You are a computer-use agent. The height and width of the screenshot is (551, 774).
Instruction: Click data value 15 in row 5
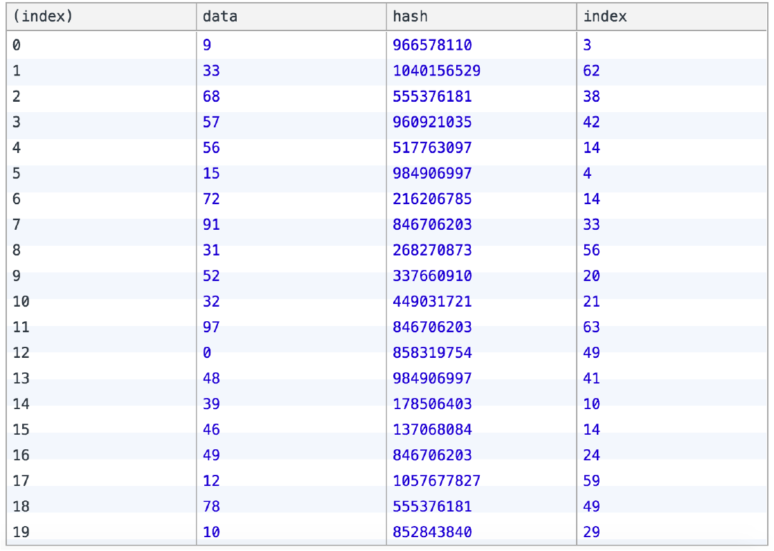point(211,174)
